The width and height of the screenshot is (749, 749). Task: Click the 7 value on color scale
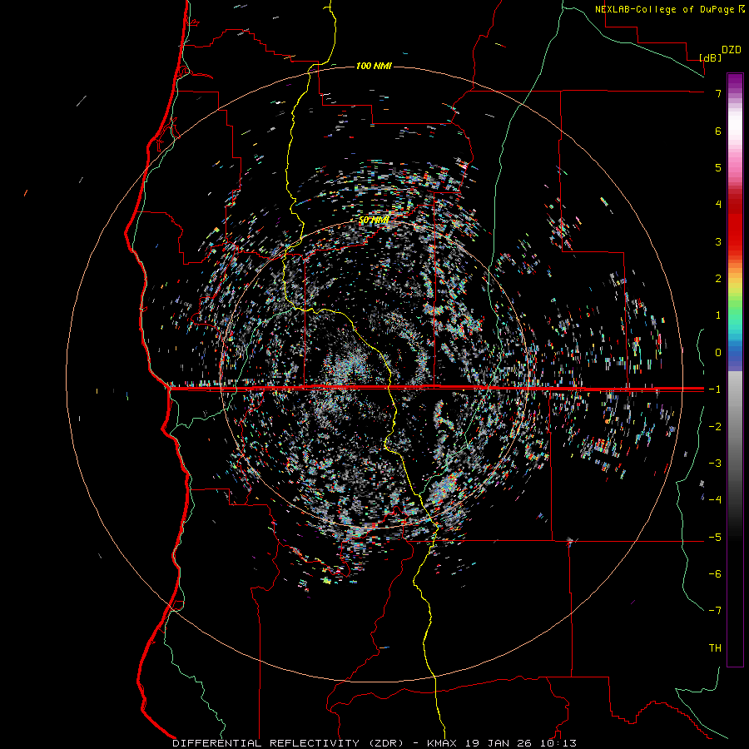click(x=718, y=93)
